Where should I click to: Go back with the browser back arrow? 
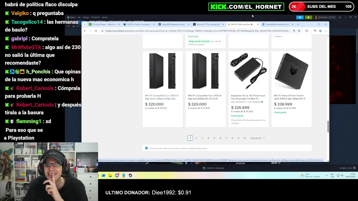[x=85, y=31]
